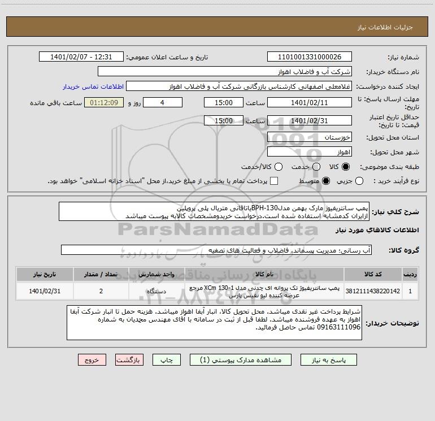Click the quantity cell showing 2
This screenshot has width=435, height=421.
(x=101, y=291)
